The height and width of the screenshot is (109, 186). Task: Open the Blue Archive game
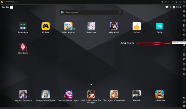click(x=91, y=28)
